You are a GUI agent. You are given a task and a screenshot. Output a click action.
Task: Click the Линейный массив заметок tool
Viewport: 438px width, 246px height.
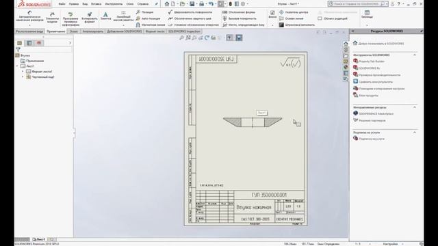tap(123, 16)
